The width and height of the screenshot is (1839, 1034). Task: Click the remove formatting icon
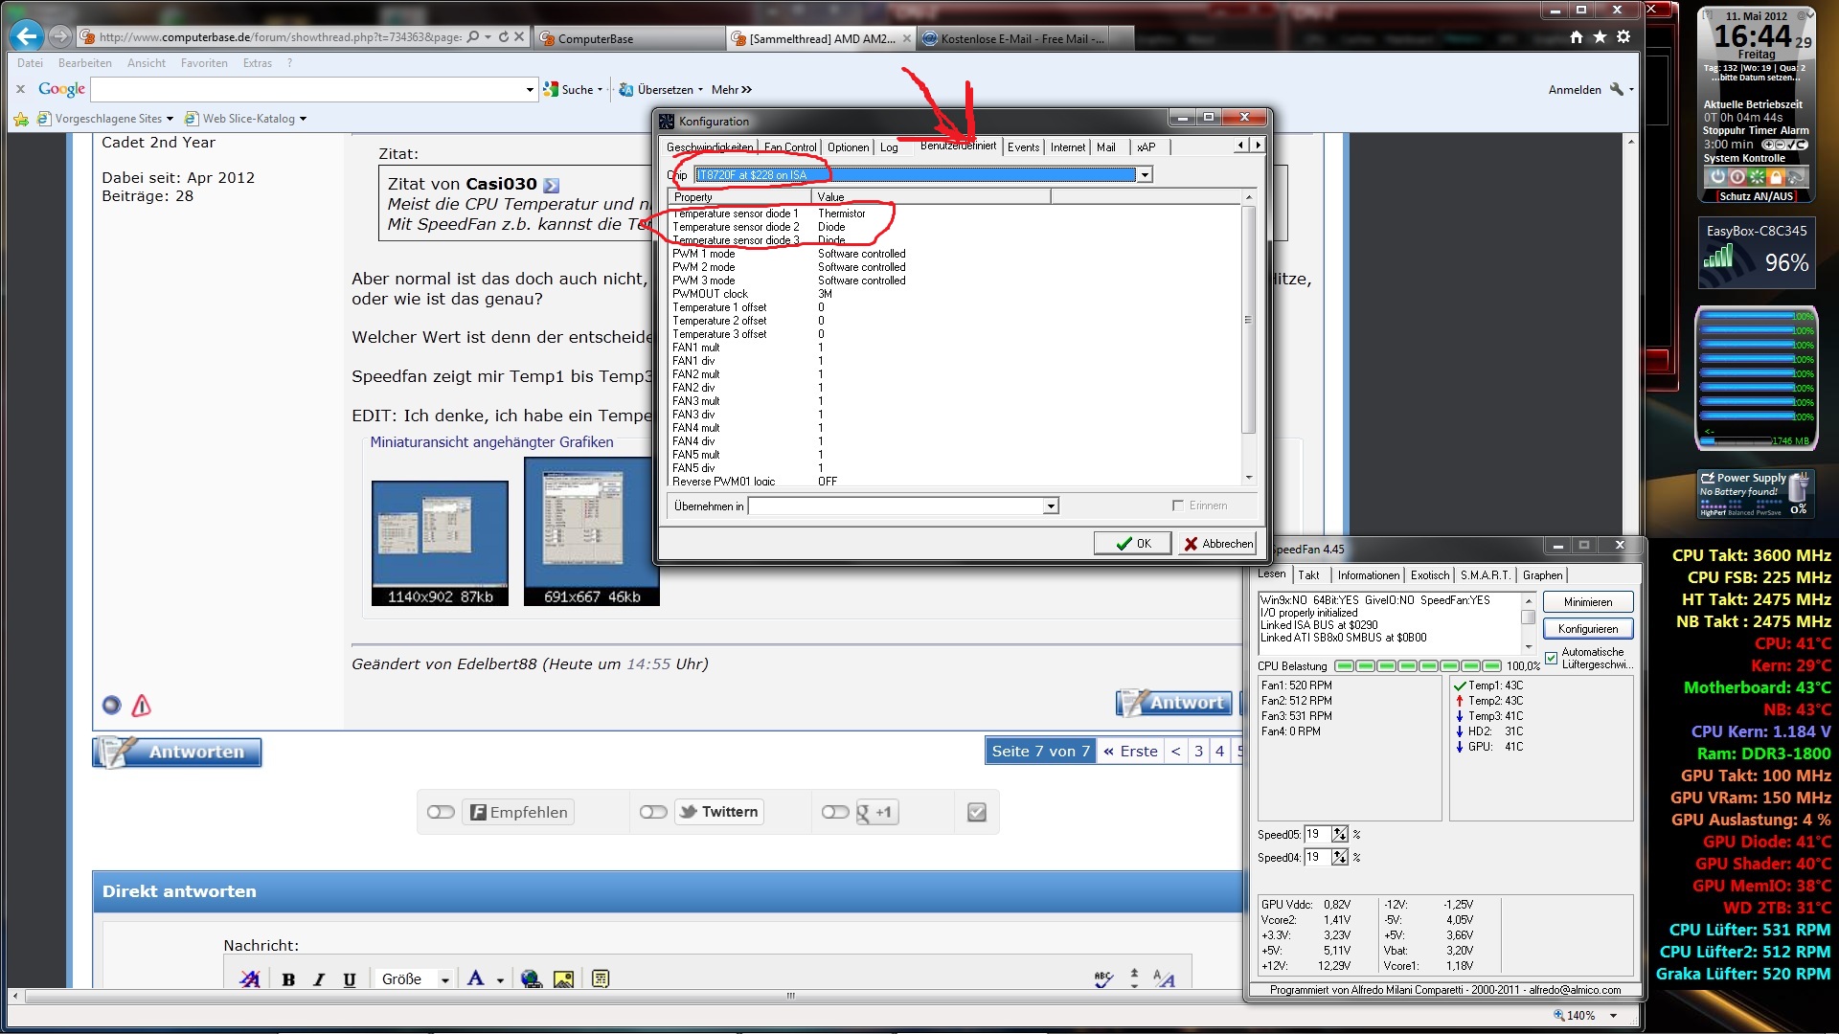click(x=250, y=978)
